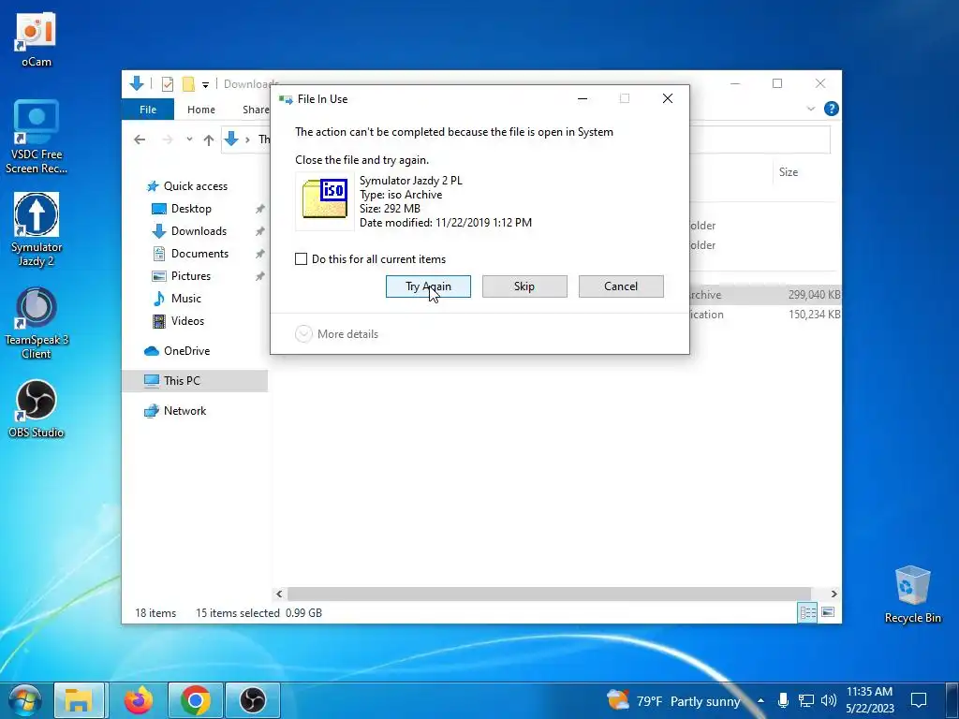This screenshot has width=959, height=719.
Task: Click the Show desktop strip at taskbar end
Action: click(x=952, y=700)
